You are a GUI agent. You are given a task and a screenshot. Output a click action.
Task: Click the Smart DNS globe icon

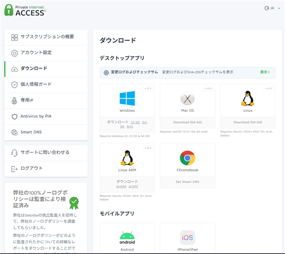click(14, 132)
